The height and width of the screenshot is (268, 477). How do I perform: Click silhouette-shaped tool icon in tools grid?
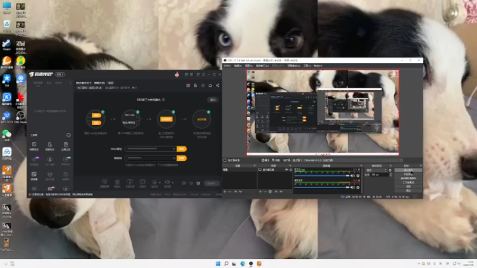49,146
